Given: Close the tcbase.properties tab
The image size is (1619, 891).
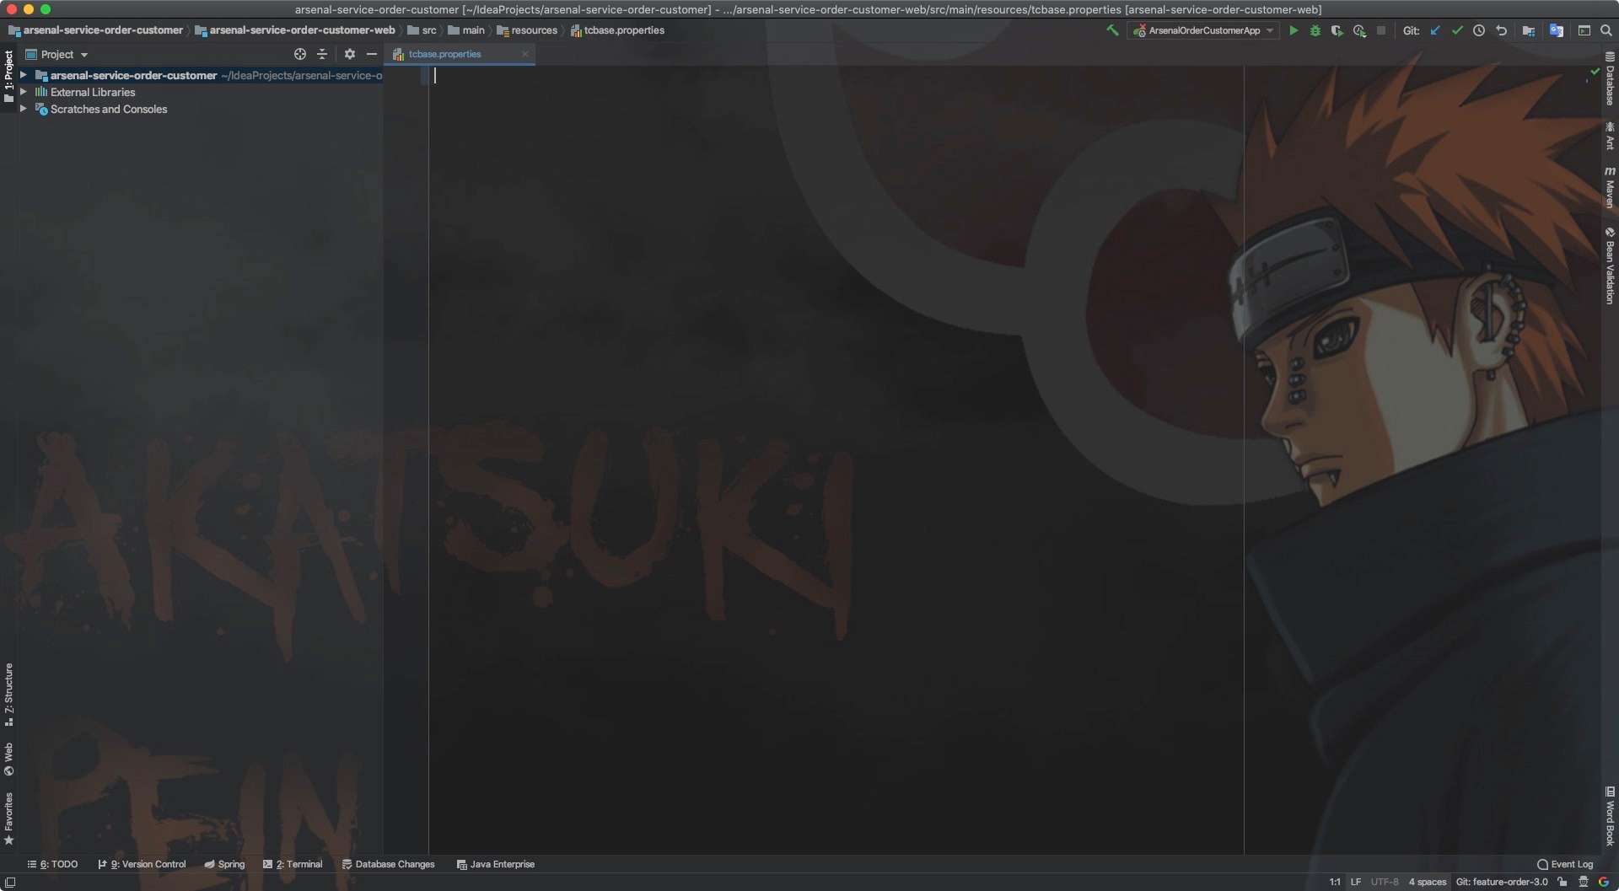Looking at the screenshot, I should pos(524,54).
